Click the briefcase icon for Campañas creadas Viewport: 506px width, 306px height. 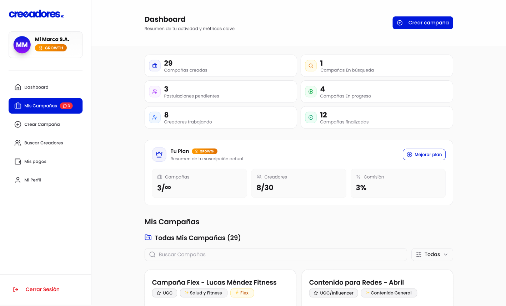[155, 66]
